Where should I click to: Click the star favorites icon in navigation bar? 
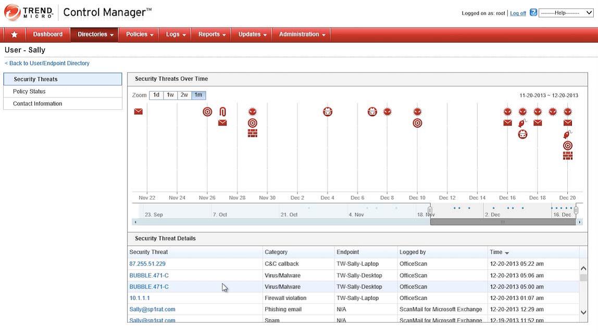[14, 35]
